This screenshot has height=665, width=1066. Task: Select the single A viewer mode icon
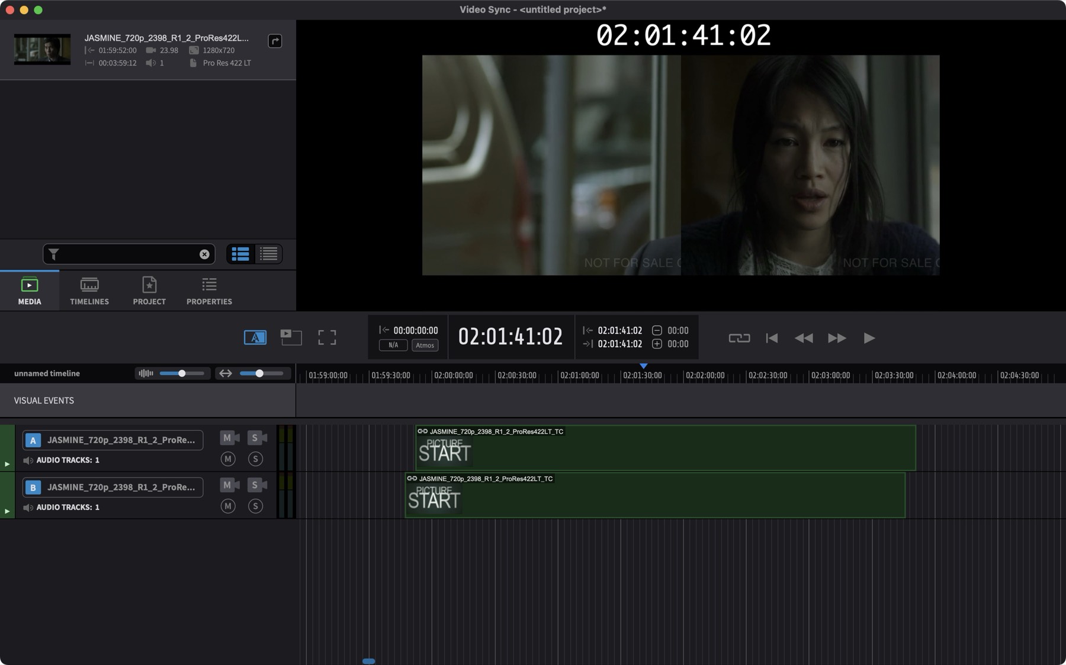(255, 338)
